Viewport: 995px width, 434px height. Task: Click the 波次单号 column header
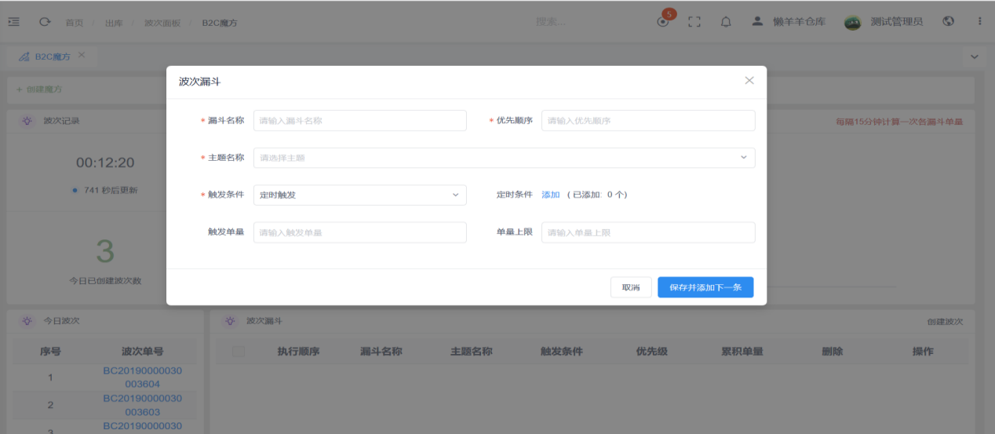click(x=142, y=352)
